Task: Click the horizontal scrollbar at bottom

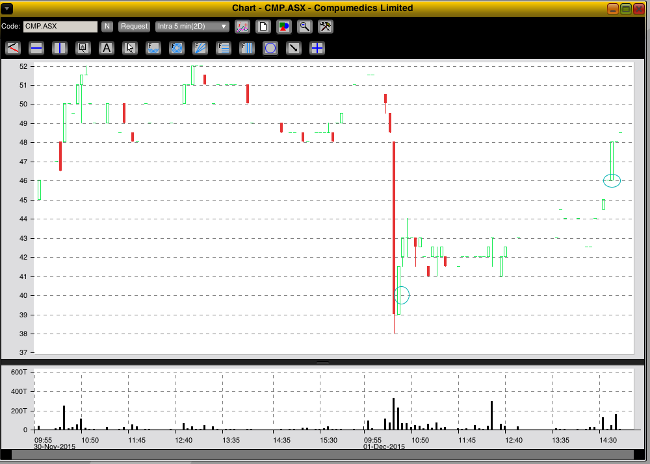Action: click(322, 454)
